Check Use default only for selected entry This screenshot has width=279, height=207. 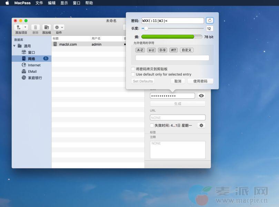click(x=133, y=74)
